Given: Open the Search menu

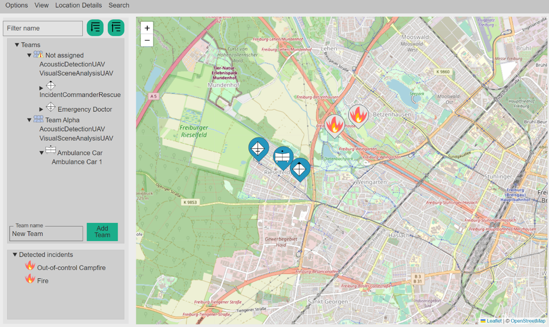Looking at the screenshot, I should pos(119,6).
